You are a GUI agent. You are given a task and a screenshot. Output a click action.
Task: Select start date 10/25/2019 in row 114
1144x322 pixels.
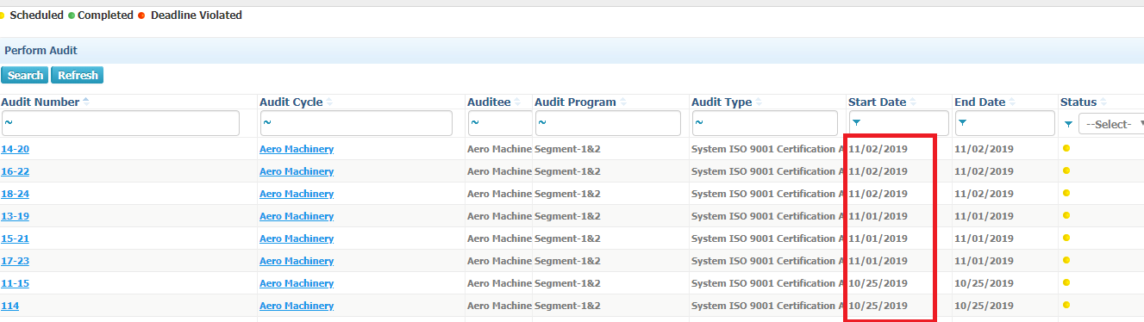point(878,306)
